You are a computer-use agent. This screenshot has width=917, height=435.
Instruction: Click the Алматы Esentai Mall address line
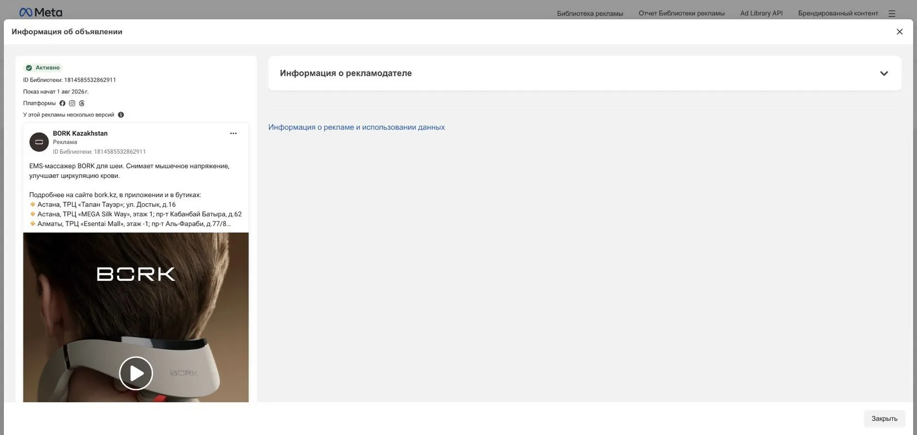tap(130, 224)
